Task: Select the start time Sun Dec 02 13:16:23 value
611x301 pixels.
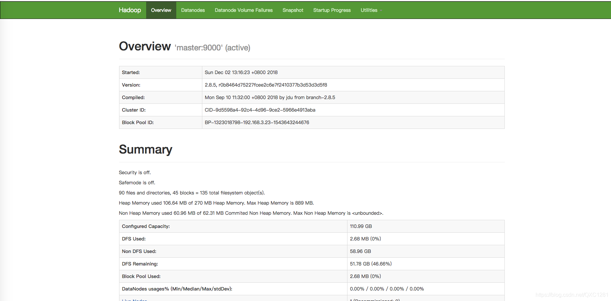Action: (x=241, y=72)
